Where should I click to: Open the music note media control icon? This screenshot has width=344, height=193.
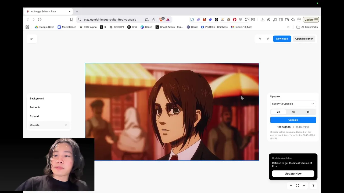[275, 20]
